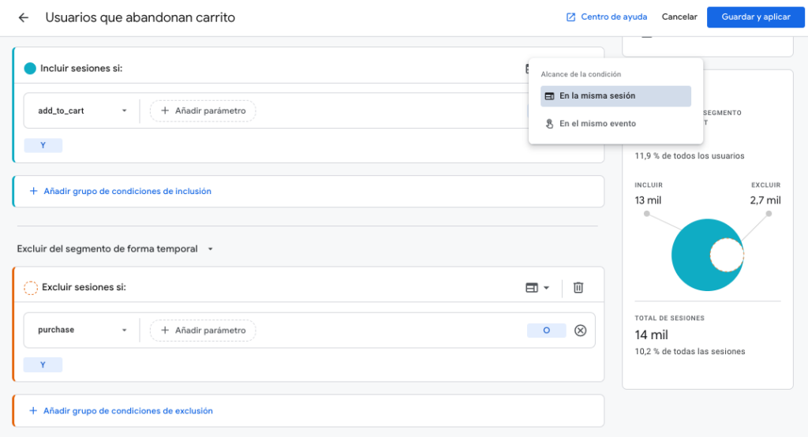Click the Y chip under purchase
The width and height of the screenshot is (808, 437).
tap(43, 364)
